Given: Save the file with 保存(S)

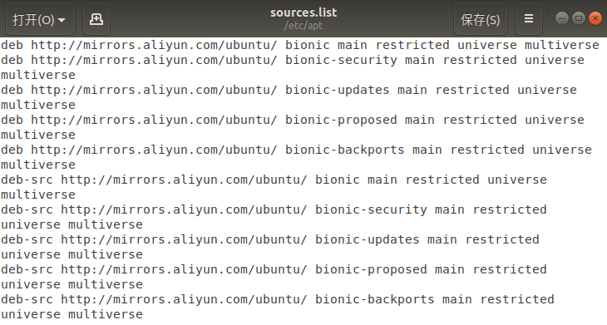Looking at the screenshot, I should click(x=481, y=19).
